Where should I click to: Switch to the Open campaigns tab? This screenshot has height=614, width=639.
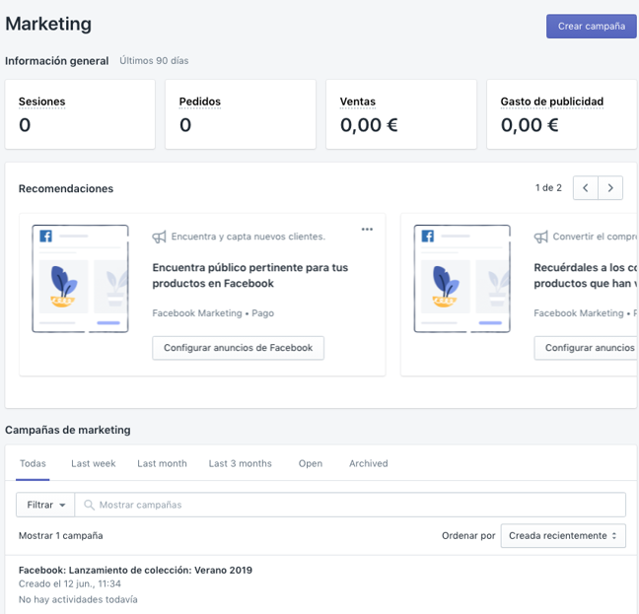tap(310, 463)
